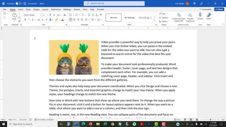Click the Windows Start button
The image size is (226, 127).
(x=4, y=124)
